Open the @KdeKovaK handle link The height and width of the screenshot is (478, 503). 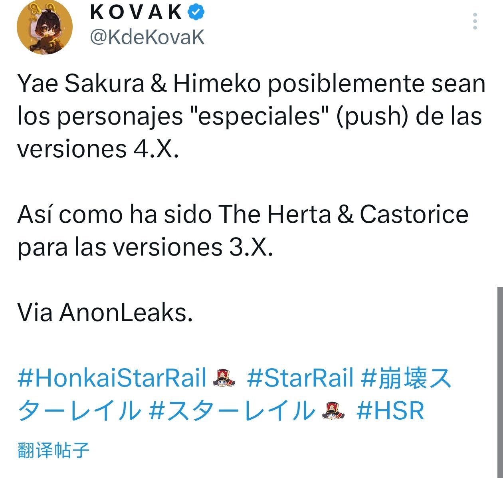(147, 38)
